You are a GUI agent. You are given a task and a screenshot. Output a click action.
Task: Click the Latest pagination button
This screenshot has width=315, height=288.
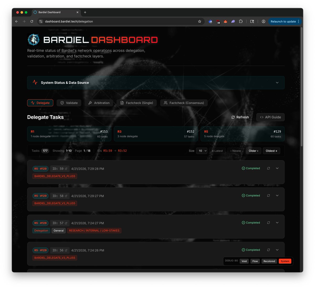pyautogui.click(x=217, y=151)
